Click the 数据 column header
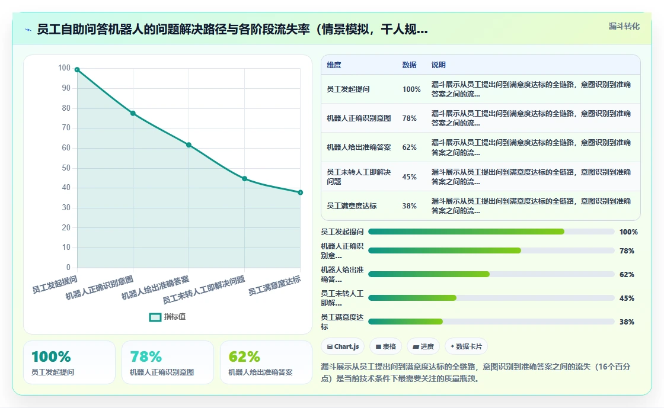This screenshot has height=408, width=664. (x=409, y=65)
